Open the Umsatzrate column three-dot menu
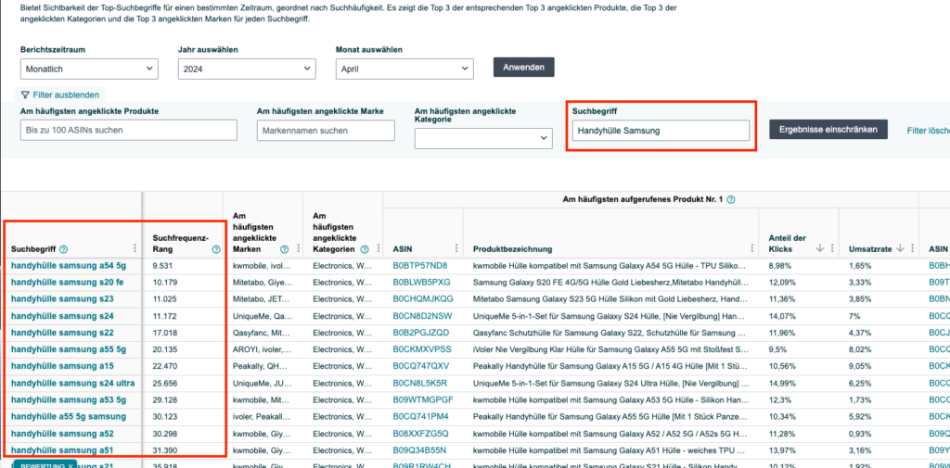The width and height of the screenshot is (950, 468). [x=913, y=248]
